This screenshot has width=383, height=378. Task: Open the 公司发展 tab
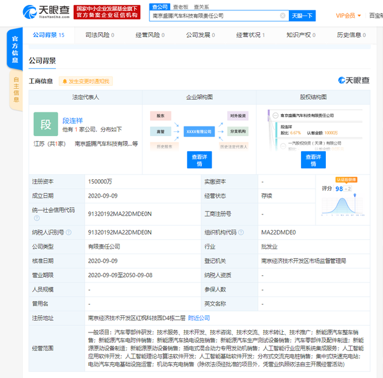point(200,35)
